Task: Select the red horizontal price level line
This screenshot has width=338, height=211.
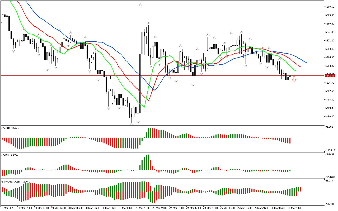Action: coord(79,75)
